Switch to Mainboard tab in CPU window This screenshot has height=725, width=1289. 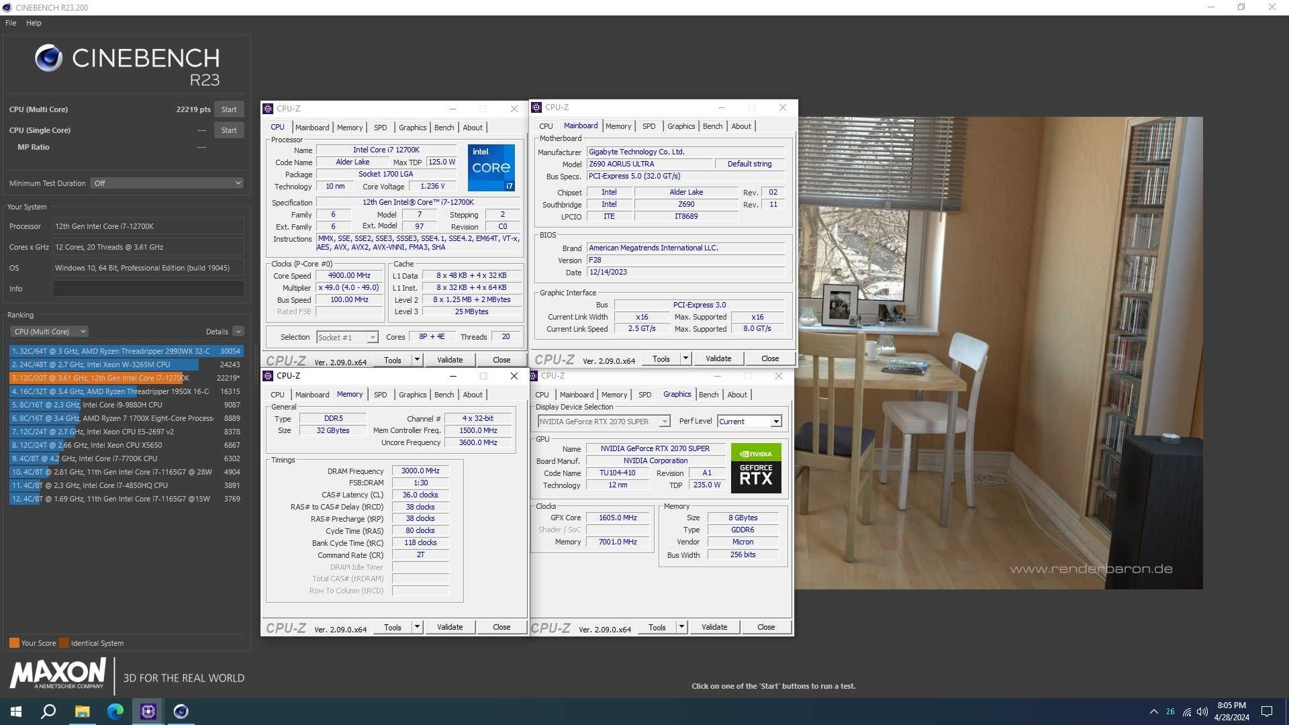(x=312, y=128)
